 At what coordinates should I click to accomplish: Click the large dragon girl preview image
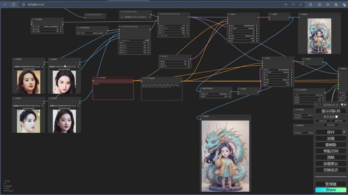[x=225, y=155]
